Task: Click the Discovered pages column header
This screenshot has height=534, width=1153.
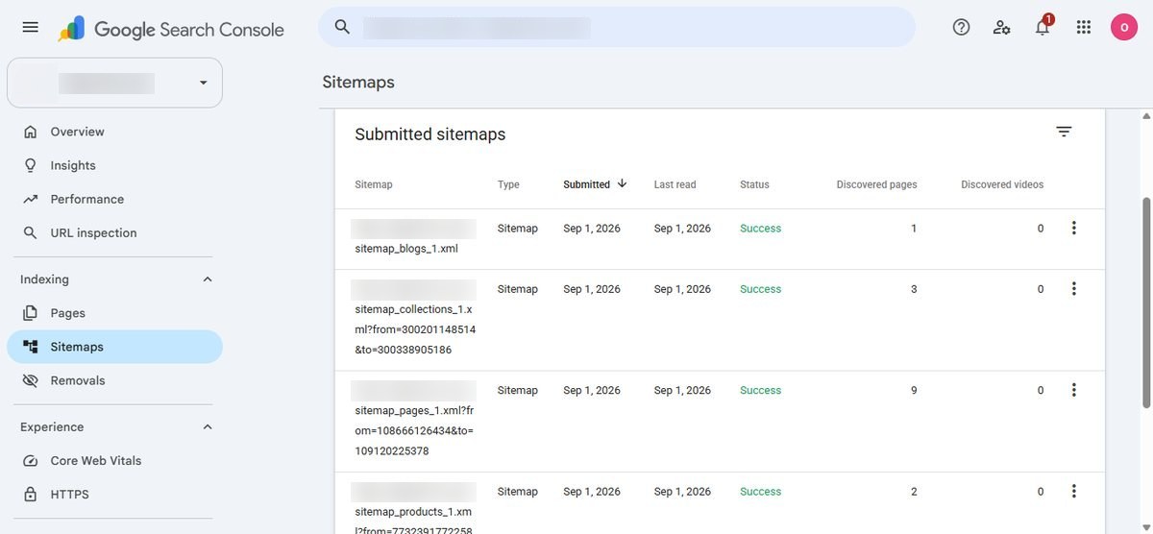Action: 876,184
